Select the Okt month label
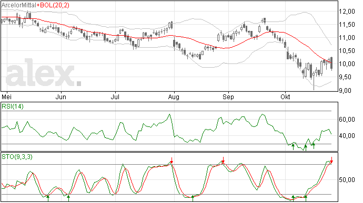 click(285, 97)
